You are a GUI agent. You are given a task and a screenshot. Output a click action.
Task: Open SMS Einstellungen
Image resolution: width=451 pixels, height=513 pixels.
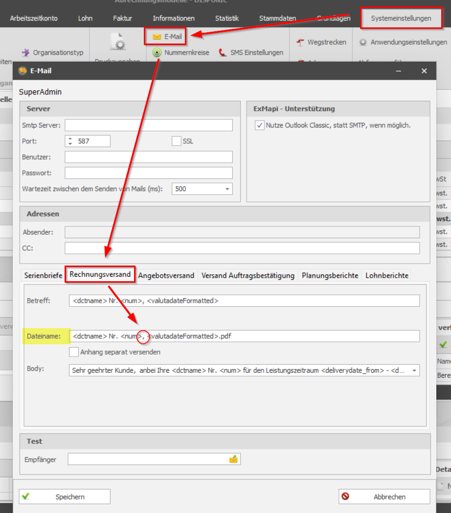point(251,52)
